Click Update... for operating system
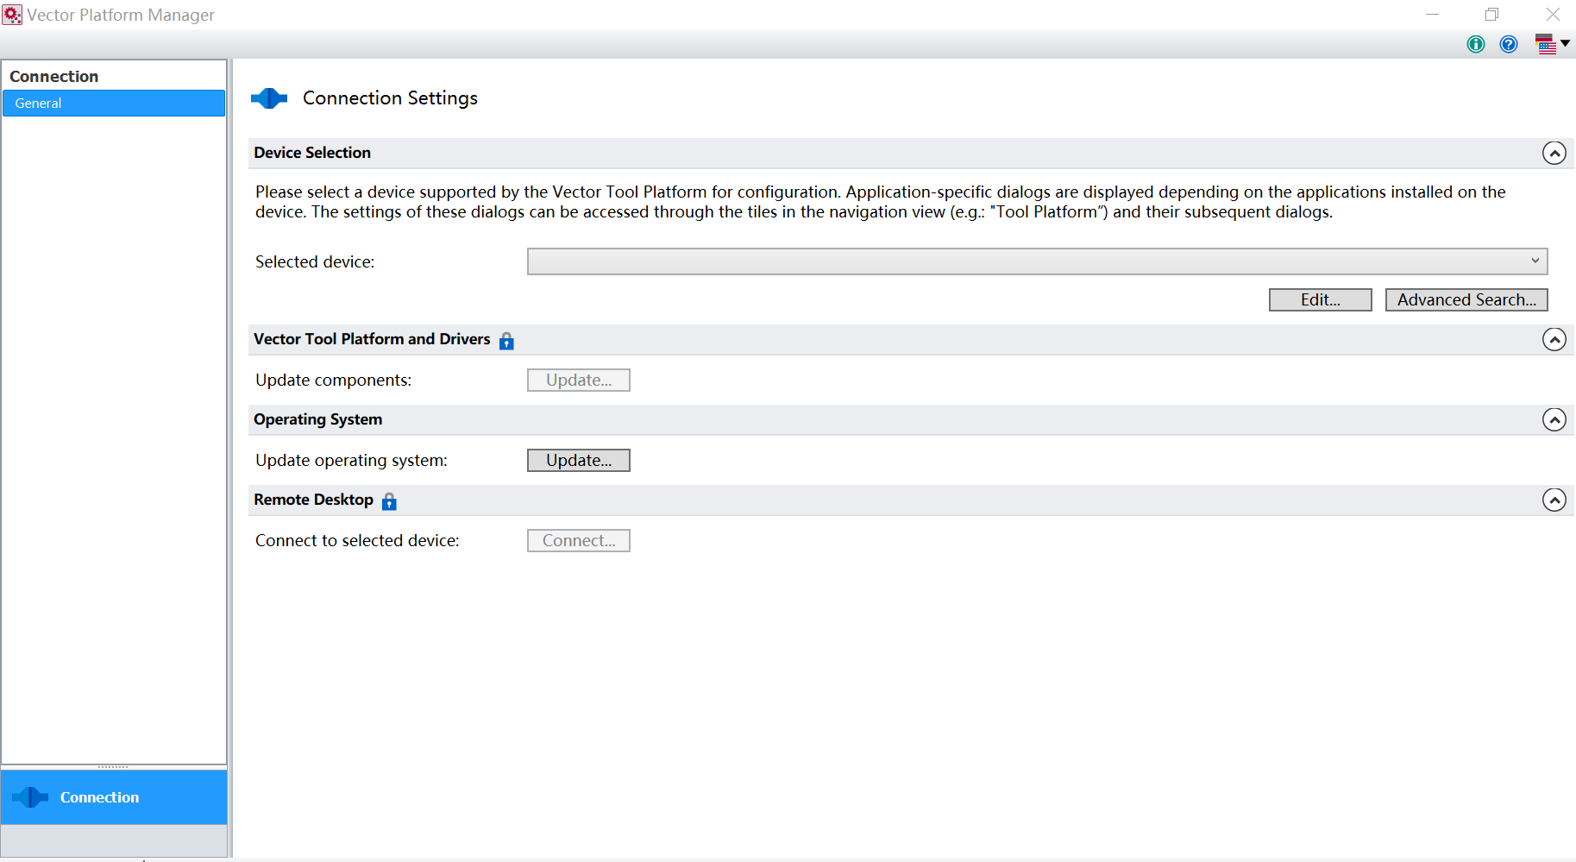 coord(579,460)
